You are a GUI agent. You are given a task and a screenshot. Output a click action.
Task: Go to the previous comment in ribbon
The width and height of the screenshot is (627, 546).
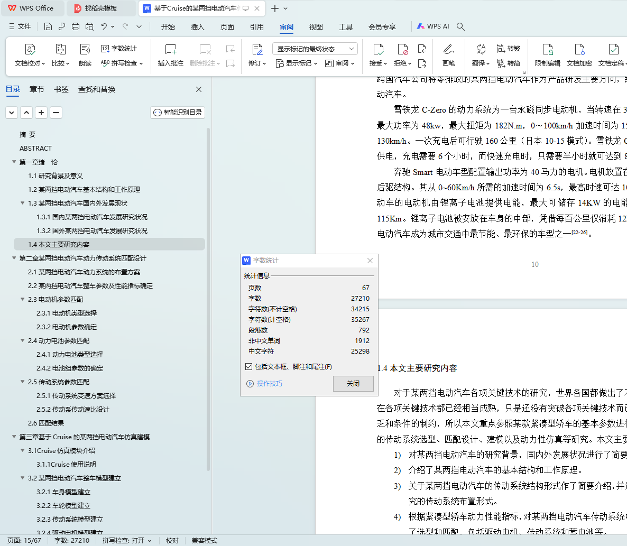click(230, 49)
